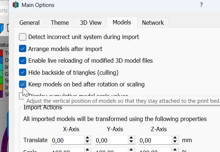The height and width of the screenshot is (152, 220).
Task: Click the Translate Z-Axis value field
Action: (155, 140)
